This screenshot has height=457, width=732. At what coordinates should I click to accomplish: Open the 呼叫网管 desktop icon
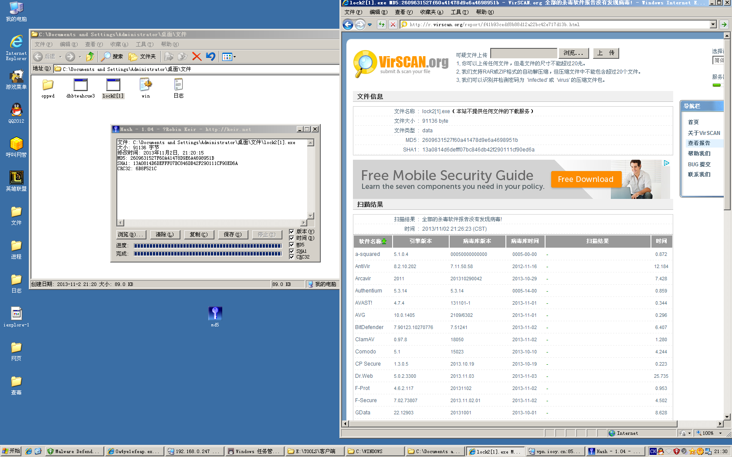point(16,147)
